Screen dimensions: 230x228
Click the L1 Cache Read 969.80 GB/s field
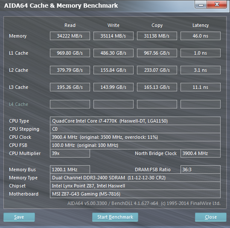(x=70, y=53)
